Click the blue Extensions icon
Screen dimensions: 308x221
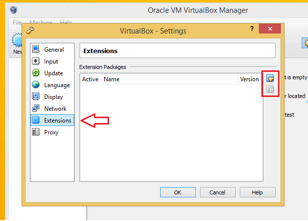point(36,120)
